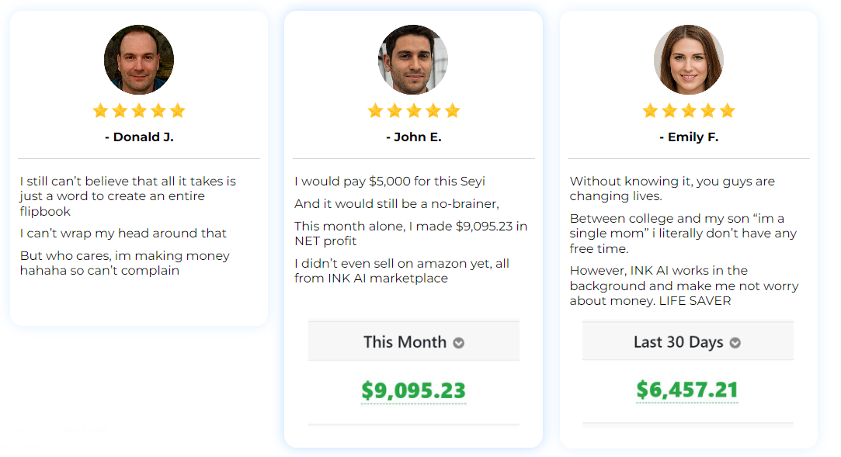Click Emily F.'s profile photo
This screenshot has height=457, width=841.
[x=689, y=60]
